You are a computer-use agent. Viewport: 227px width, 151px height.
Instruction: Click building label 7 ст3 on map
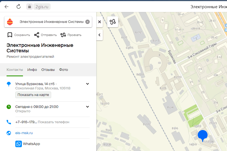click(x=109, y=130)
